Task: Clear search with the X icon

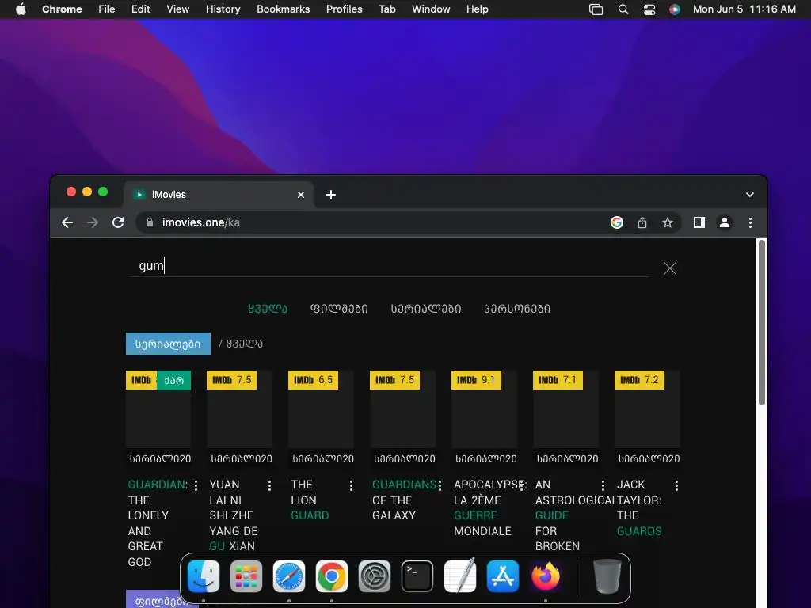Action: tap(670, 268)
